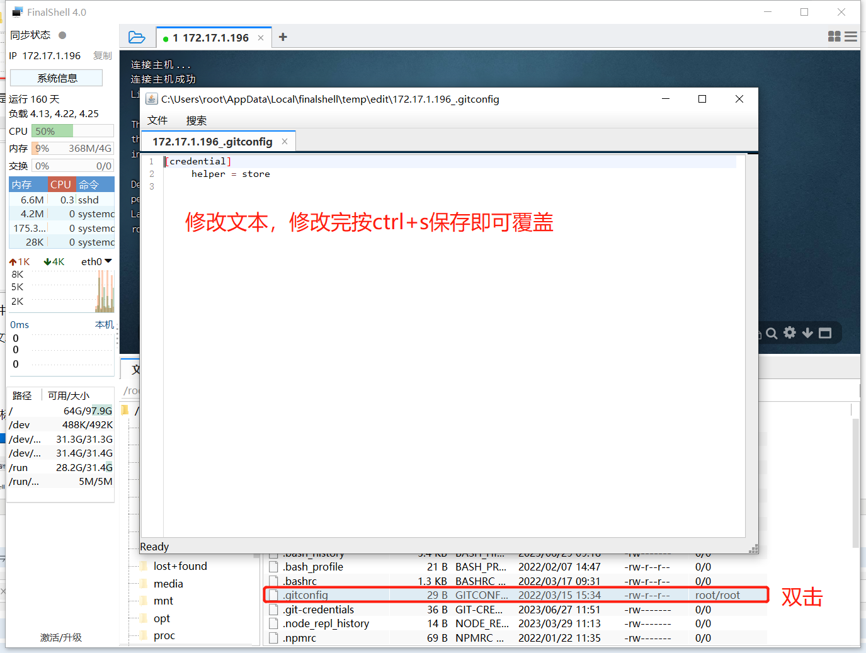The height and width of the screenshot is (653, 866).
Task: Click the 可用/大小 column header
Action: tap(69, 395)
